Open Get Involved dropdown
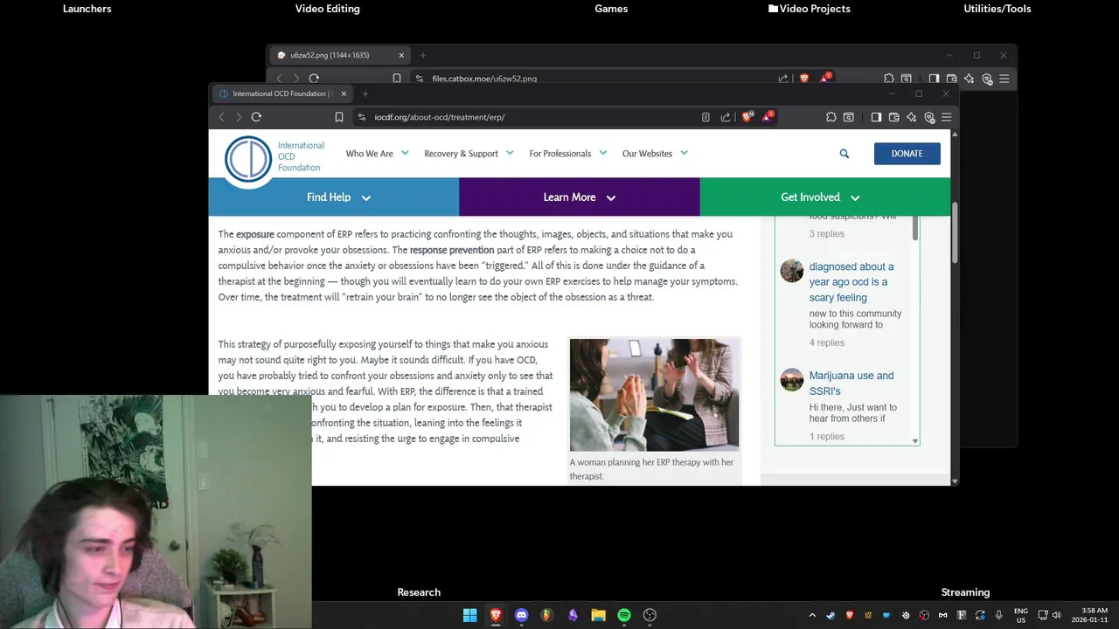1119x629 pixels. click(x=825, y=197)
